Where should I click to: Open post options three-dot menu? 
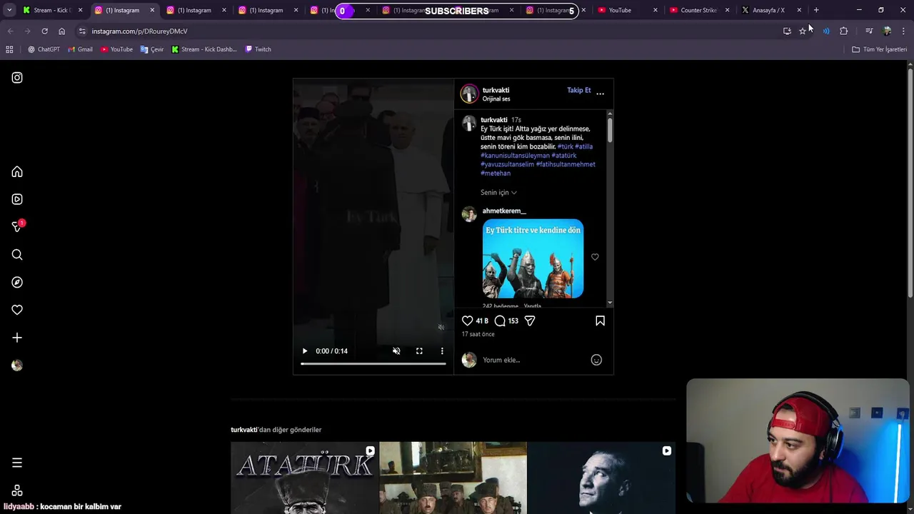click(600, 94)
